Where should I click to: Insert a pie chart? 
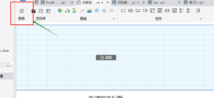[x=60, y=11]
